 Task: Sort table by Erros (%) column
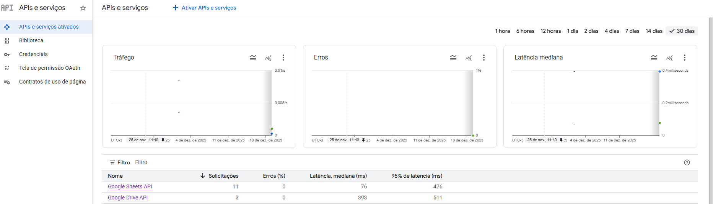pyautogui.click(x=274, y=176)
